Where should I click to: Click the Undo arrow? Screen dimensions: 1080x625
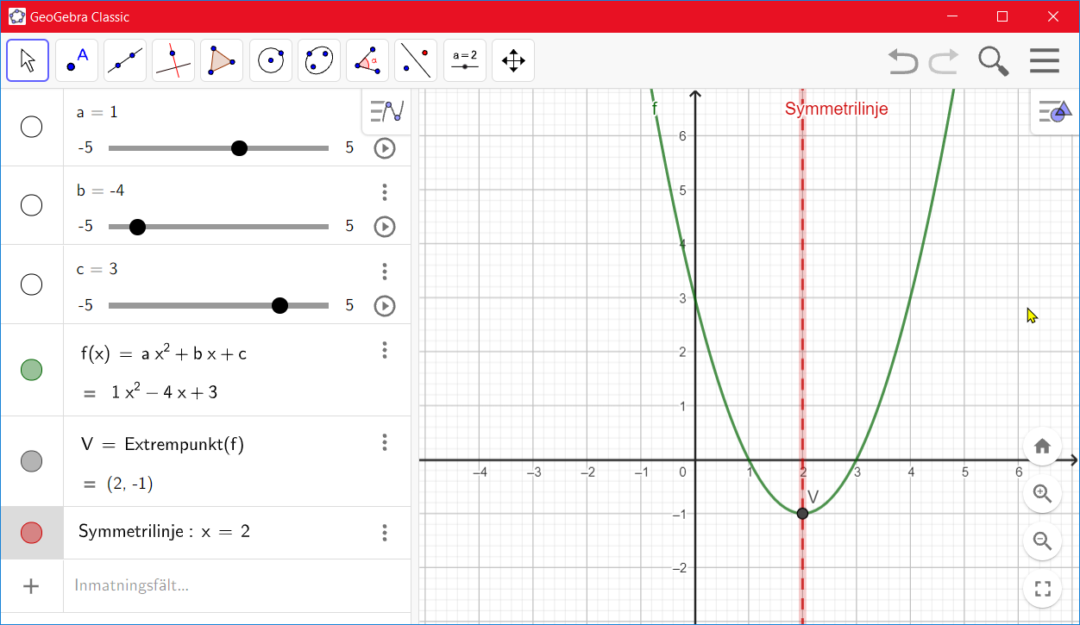tap(903, 61)
